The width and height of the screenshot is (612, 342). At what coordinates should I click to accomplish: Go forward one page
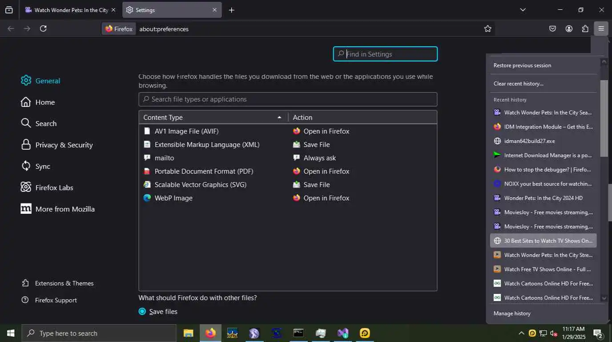(27, 28)
